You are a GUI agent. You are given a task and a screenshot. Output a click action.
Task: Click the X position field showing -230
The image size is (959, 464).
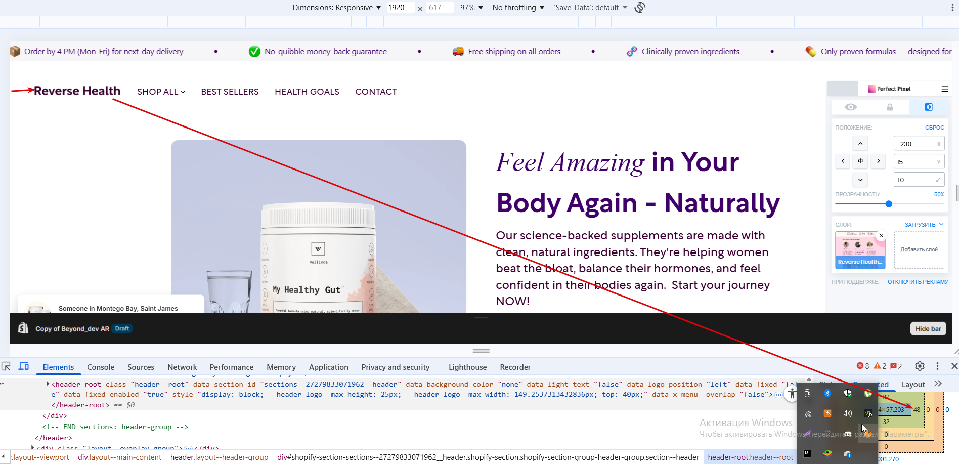(919, 144)
